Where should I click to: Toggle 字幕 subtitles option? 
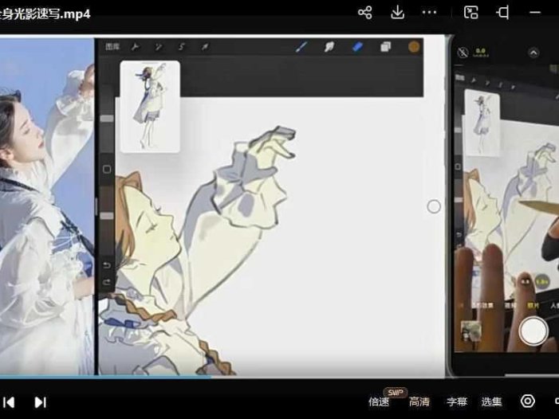pyautogui.click(x=456, y=402)
